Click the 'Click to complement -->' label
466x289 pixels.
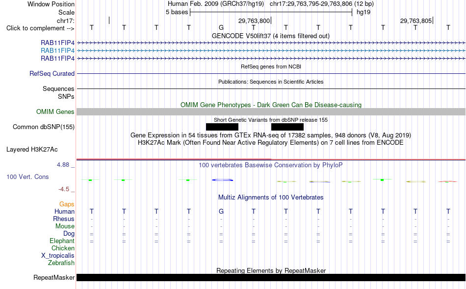tap(40, 28)
